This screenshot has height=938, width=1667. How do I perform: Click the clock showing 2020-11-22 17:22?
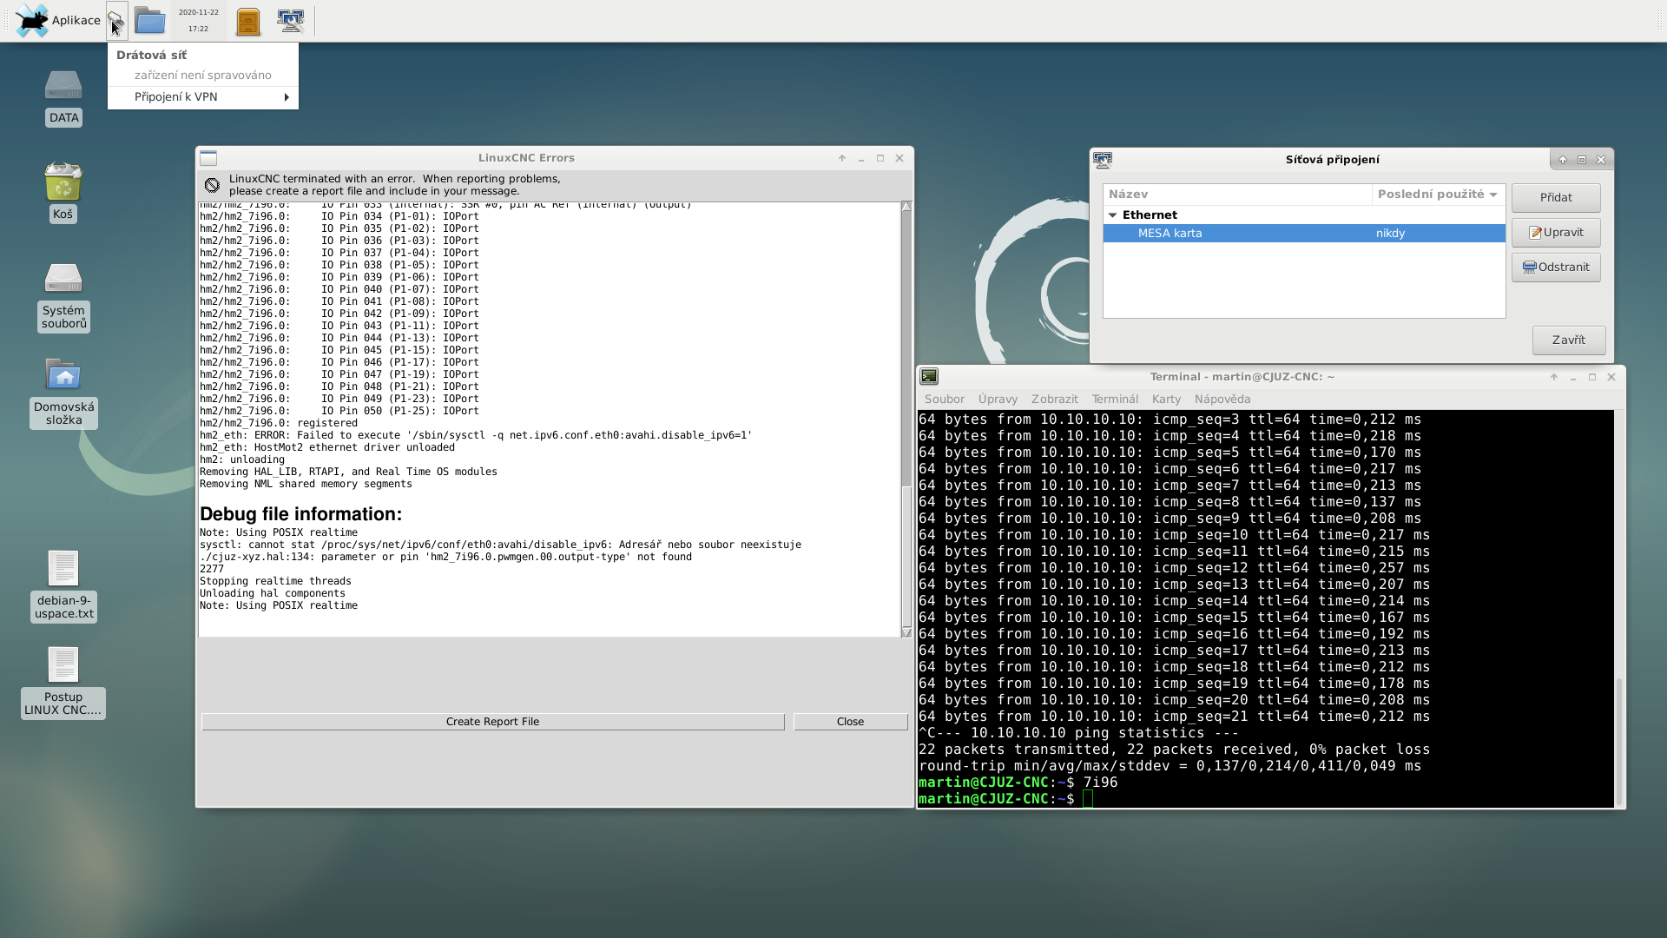pos(199,21)
